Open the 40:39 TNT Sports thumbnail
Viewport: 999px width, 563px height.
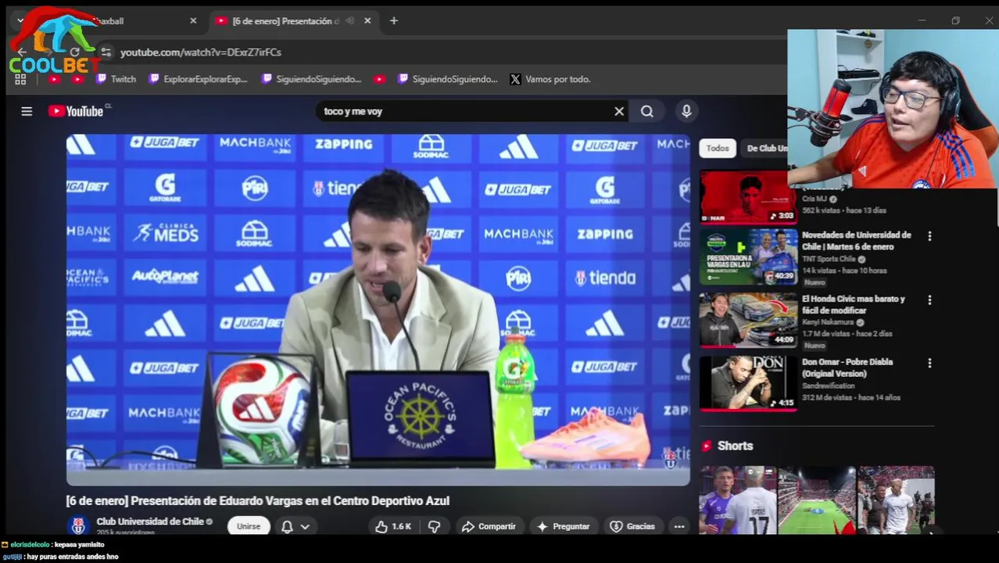pos(749,257)
